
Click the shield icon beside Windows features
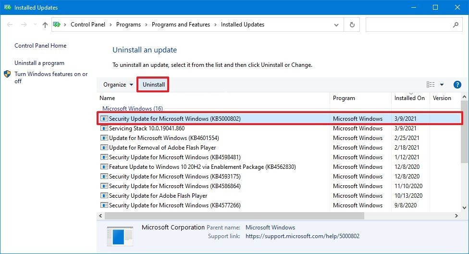click(x=7, y=74)
